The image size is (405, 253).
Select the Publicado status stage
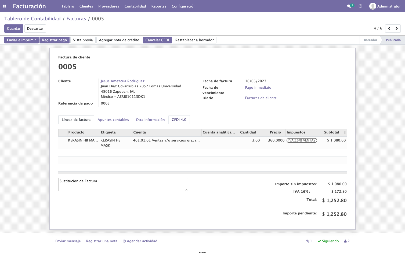tap(393, 40)
